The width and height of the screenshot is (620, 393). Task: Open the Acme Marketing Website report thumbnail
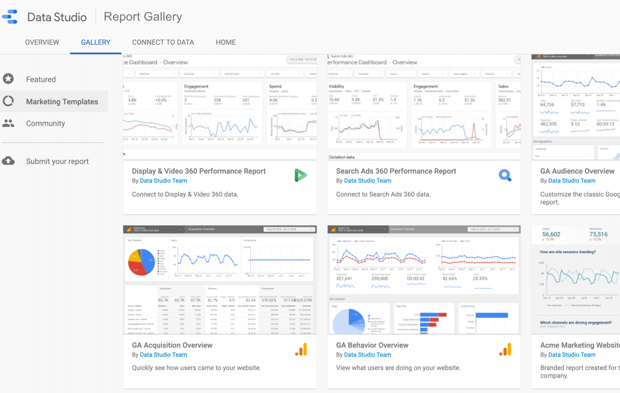pos(576,280)
